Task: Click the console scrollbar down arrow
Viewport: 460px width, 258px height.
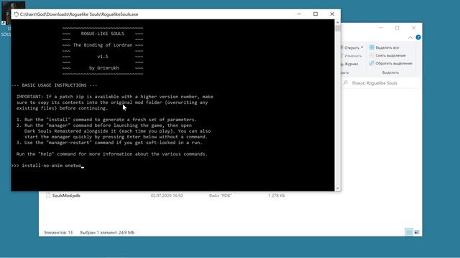Action: tap(337, 188)
